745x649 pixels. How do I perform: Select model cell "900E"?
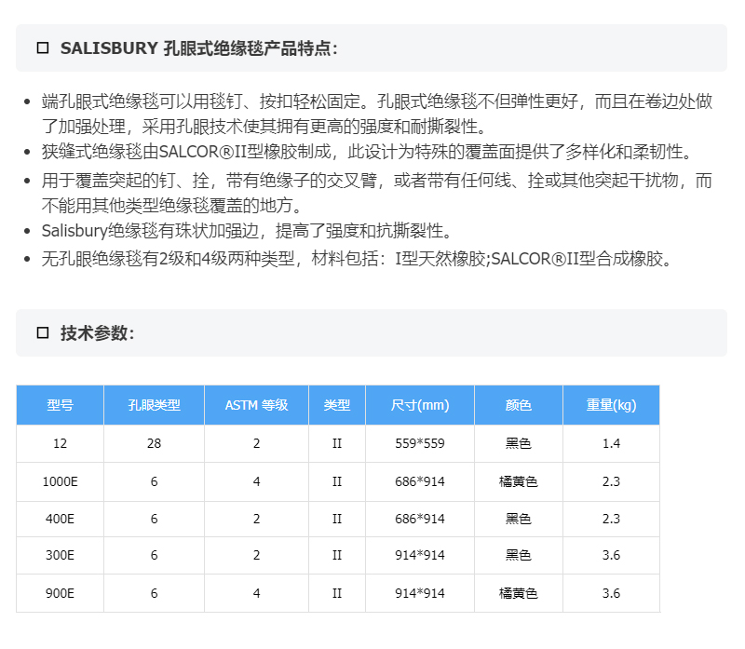point(60,593)
